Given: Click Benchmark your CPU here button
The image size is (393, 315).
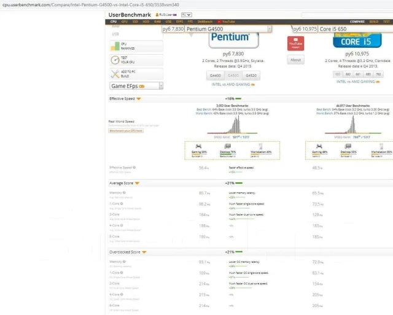Looking at the screenshot, I should pos(126,131).
